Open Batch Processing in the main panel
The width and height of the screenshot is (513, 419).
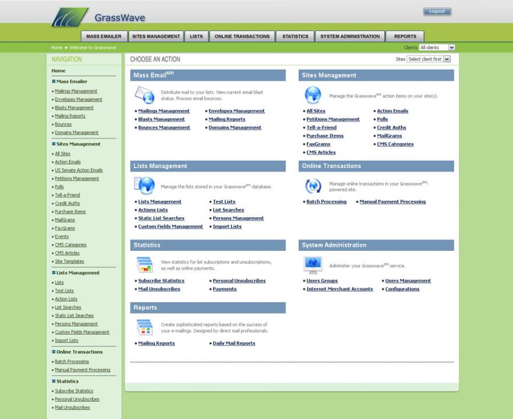[x=326, y=201]
